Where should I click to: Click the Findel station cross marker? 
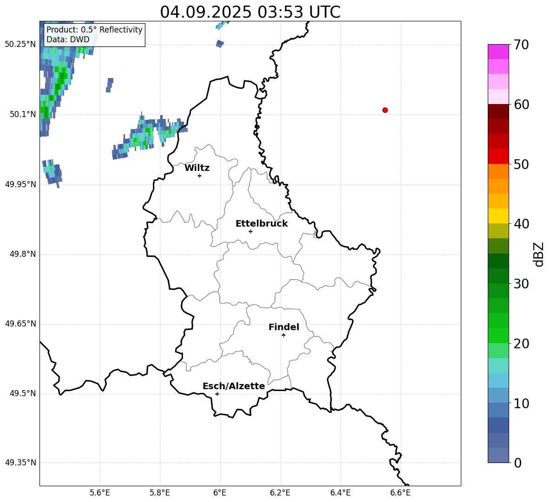[x=284, y=335]
